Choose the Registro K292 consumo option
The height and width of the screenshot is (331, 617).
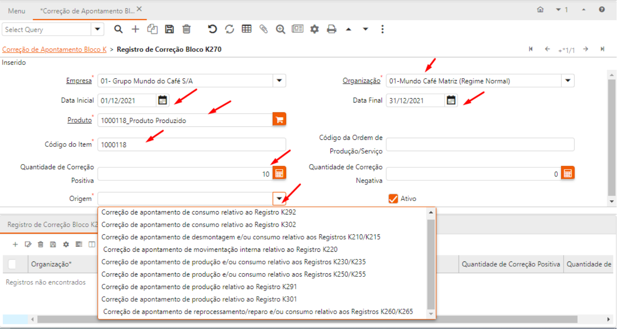198,212
